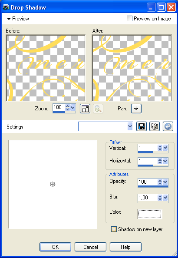178x258 pixels.
Task: Open the Settings presets dropdown
Action: click(x=130, y=126)
